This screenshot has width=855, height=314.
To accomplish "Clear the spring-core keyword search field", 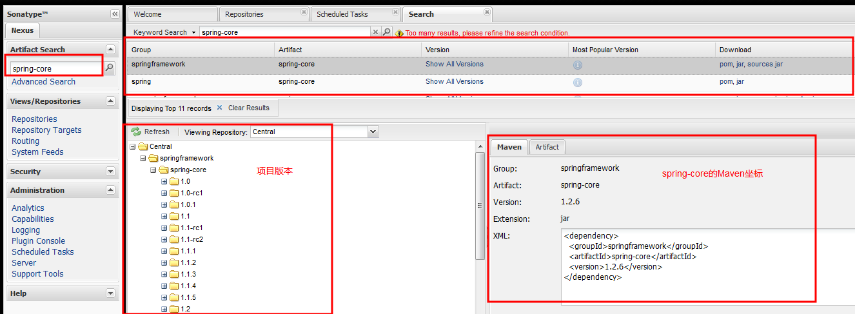I will pyautogui.click(x=375, y=32).
